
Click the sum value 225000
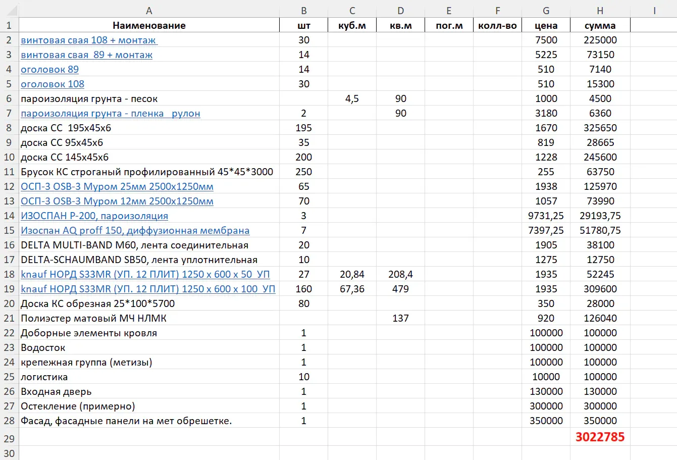pos(600,40)
